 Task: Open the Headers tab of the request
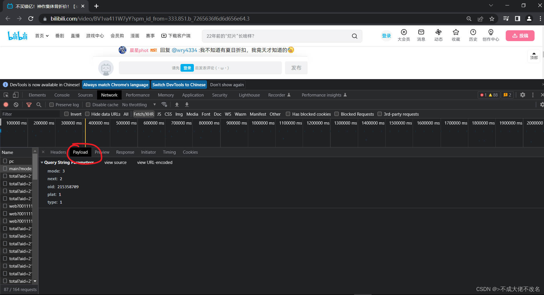click(x=58, y=152)
